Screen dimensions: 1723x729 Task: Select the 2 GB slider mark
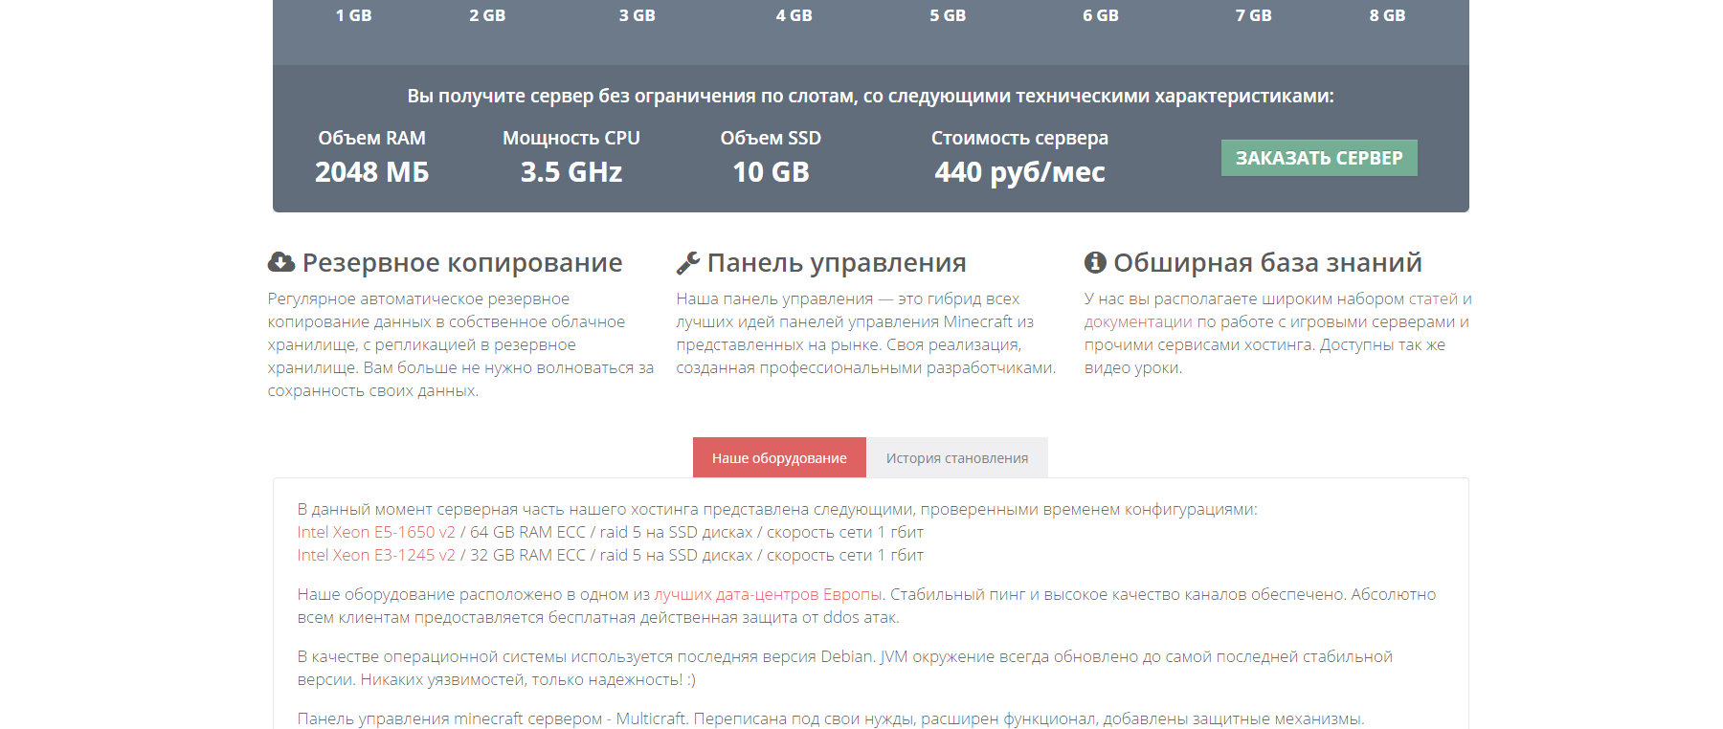click(487, 15)
